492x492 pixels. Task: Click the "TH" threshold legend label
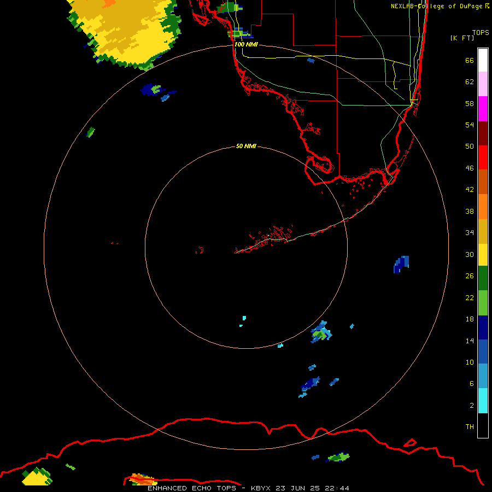tap(470, 427)
